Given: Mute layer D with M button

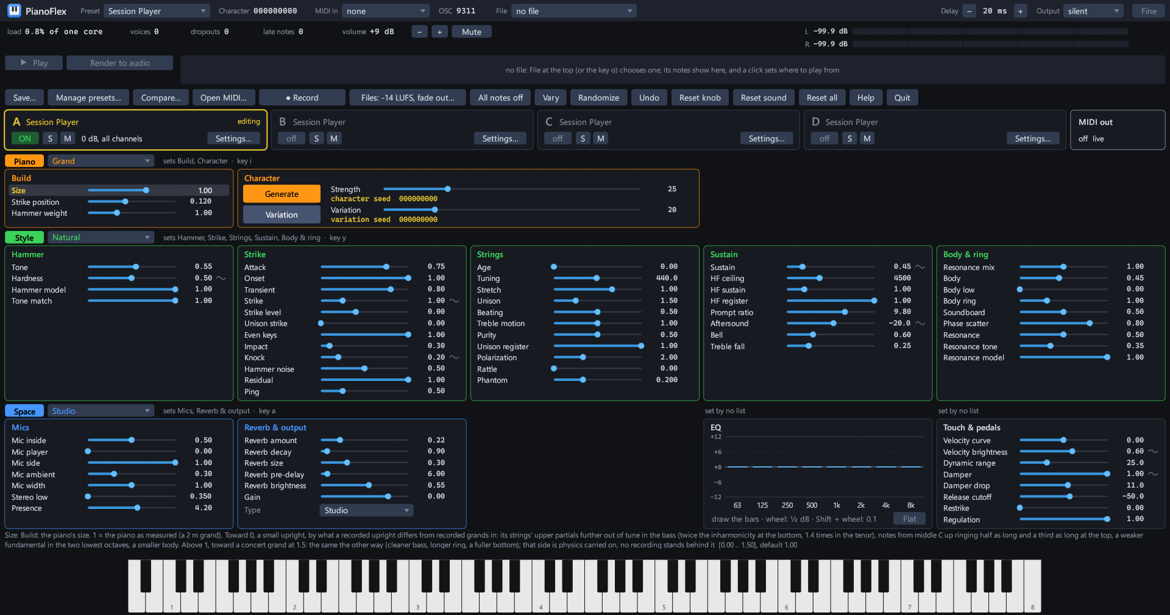Looking at the screenshot, I should point(867,138).
